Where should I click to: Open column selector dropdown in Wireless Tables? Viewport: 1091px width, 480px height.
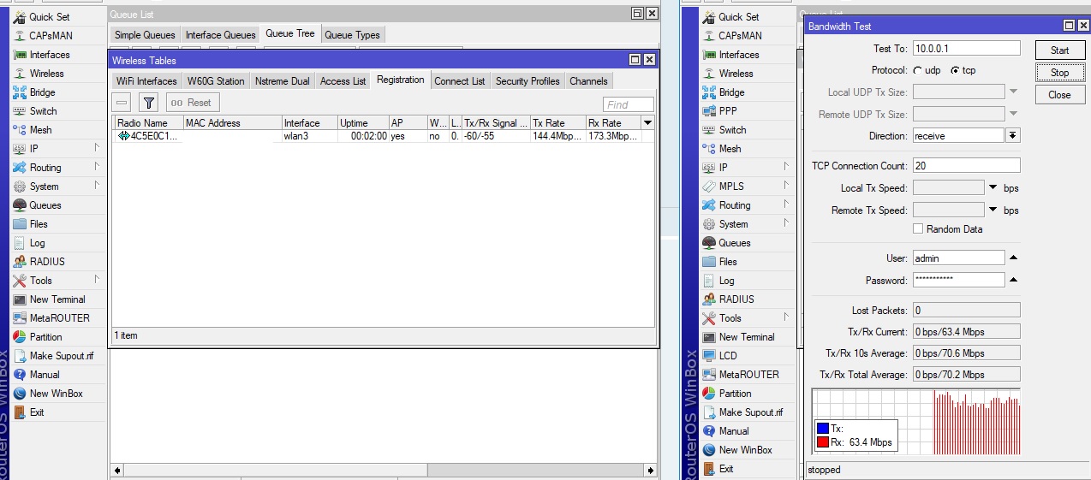click(648, 123)
